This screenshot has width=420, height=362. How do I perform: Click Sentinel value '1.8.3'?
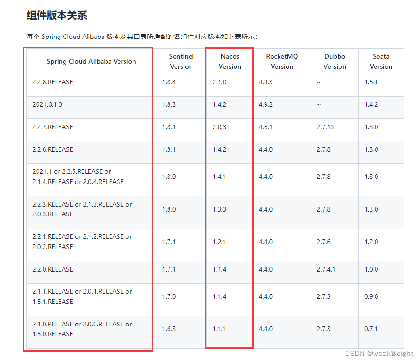[169, 104]
